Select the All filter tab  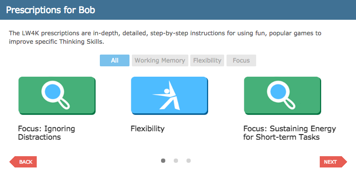coord(114,61)
